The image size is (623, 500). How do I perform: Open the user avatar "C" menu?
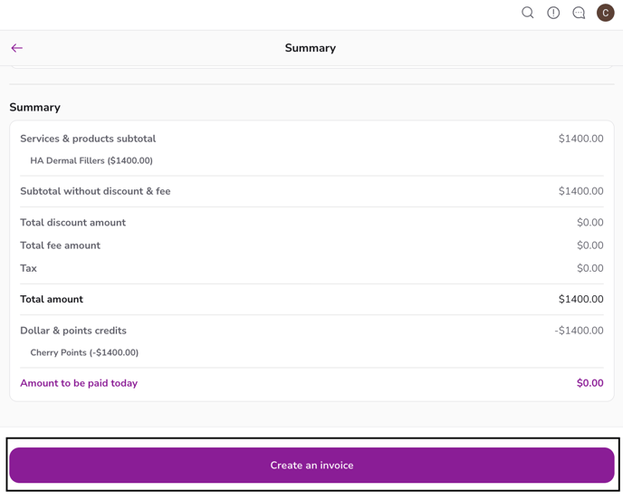pyautogui.click(x=605, y=13)
